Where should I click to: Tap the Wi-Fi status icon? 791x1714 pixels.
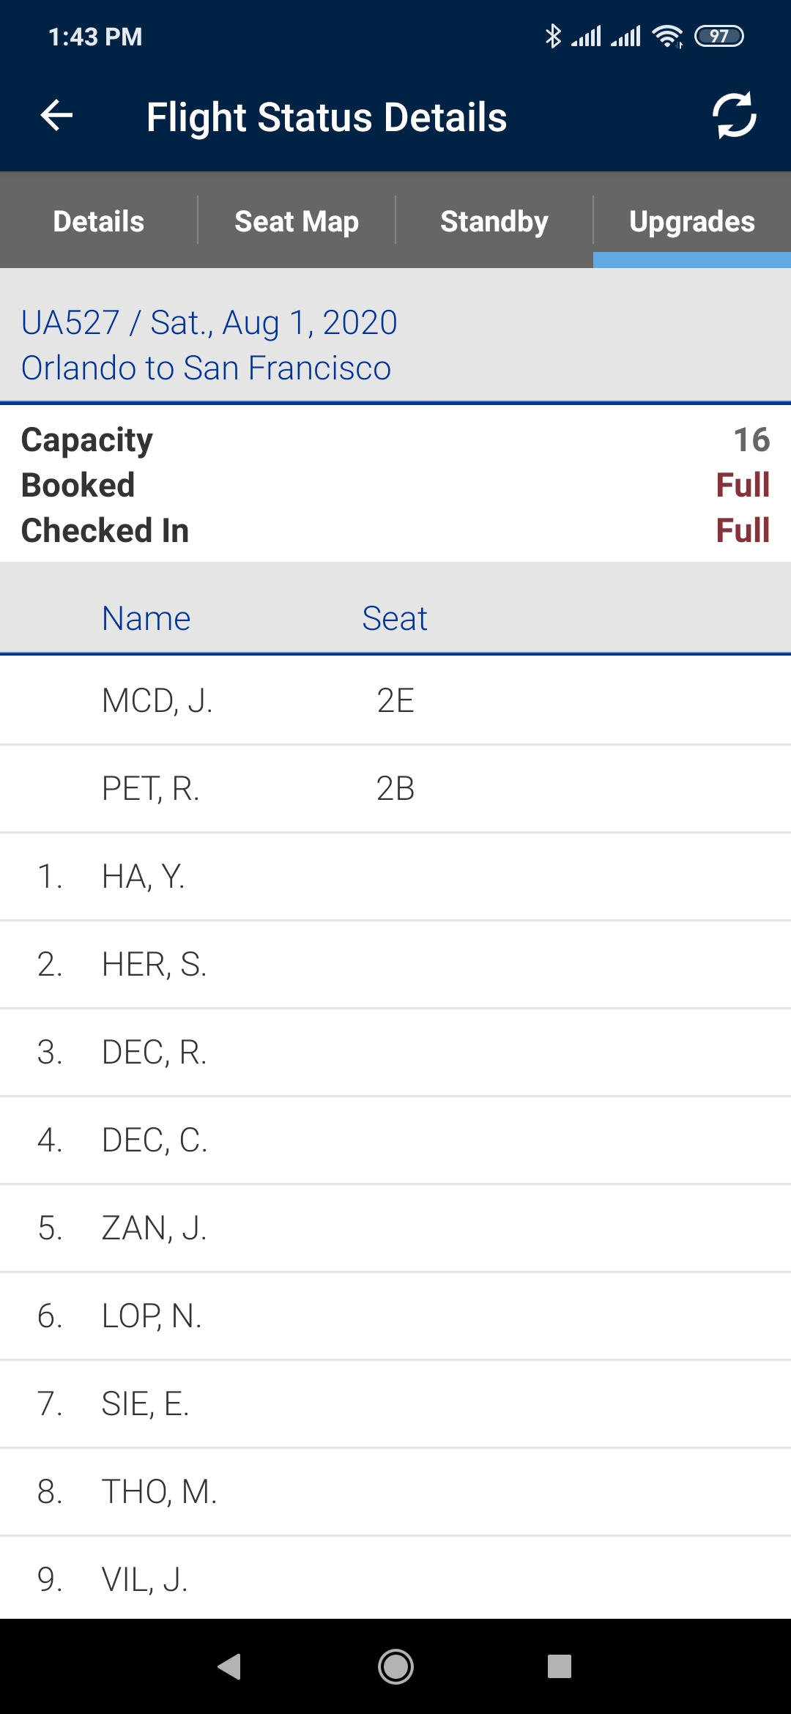(667, 36)
